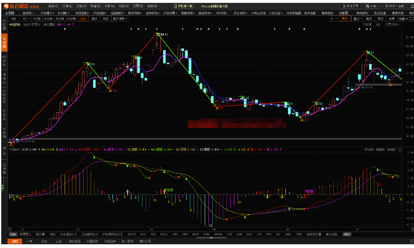Viewport: 414px width, 248px height.
Task: Switch chart period to 60分钟
Action: (71, 19)
